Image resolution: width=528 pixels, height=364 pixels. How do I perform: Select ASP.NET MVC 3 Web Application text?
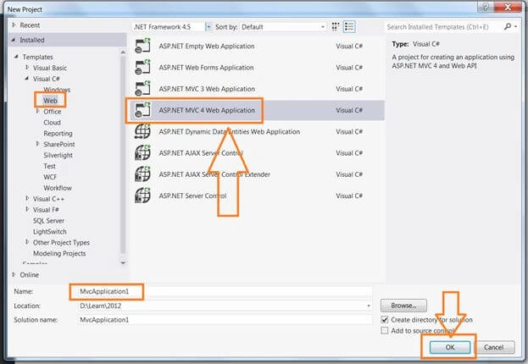coord(207,89)
